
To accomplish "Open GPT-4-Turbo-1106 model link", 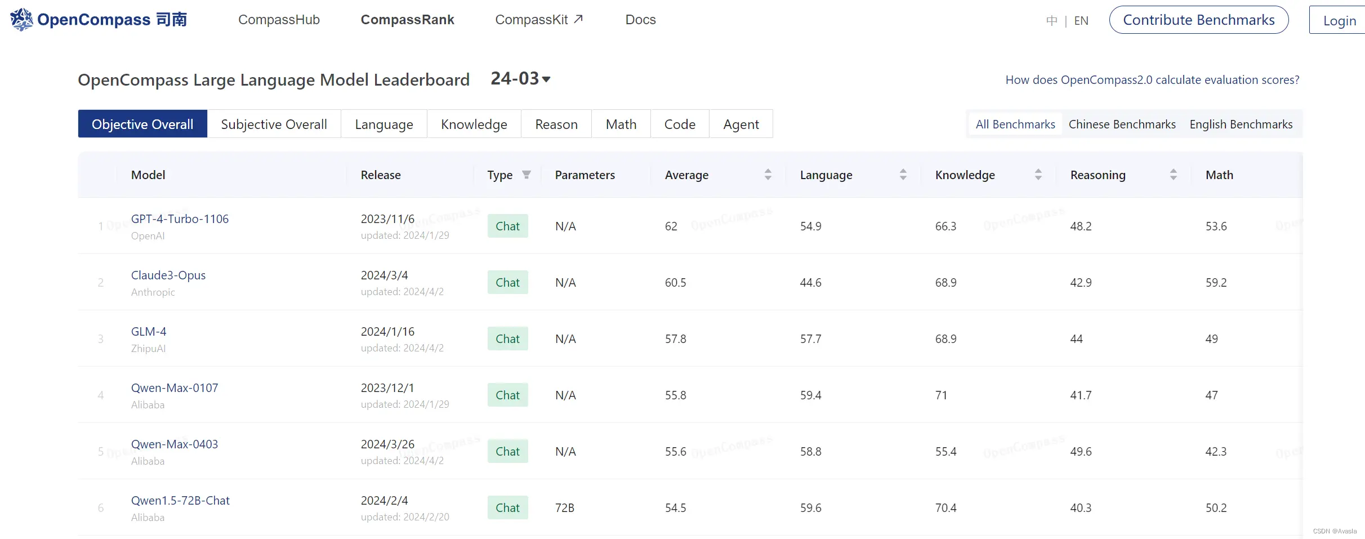I will pos(180,219).
